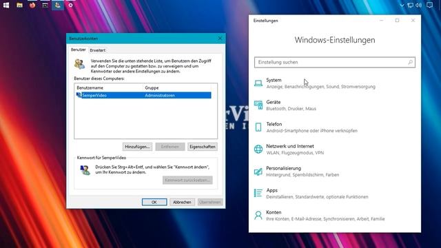This screenshot has width=441, height=248.
Task: Open the network tray icon
Action: click(x=411, y=5)
